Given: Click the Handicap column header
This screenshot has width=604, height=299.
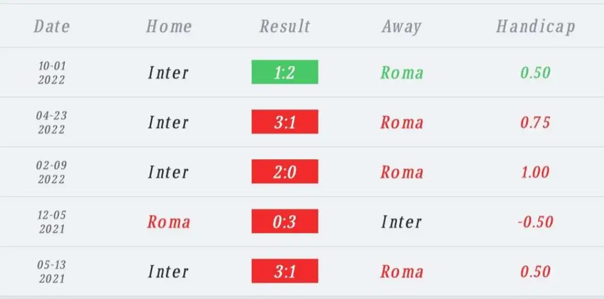Looking at the screenshot, I should [x=536, y=27].
